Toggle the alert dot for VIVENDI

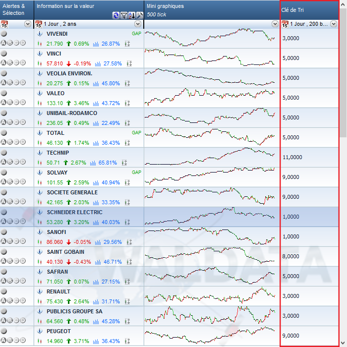4,34
